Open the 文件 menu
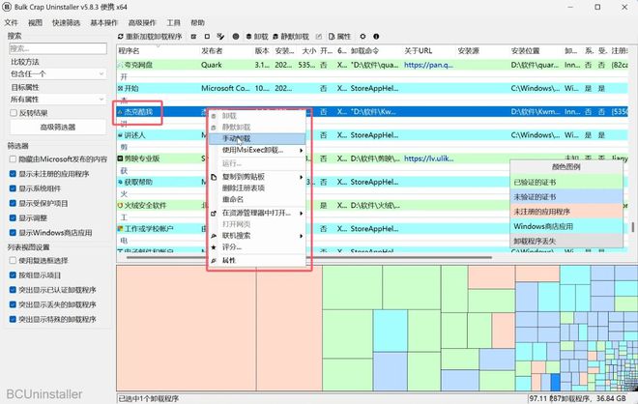Screen dimensions: 638x404 12,23
